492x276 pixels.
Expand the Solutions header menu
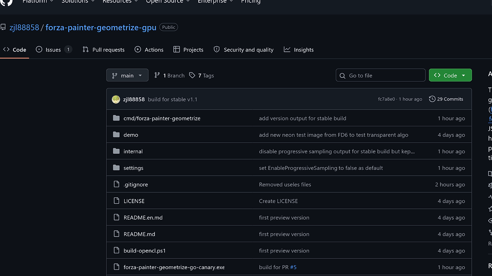click(x=78, y=2)
